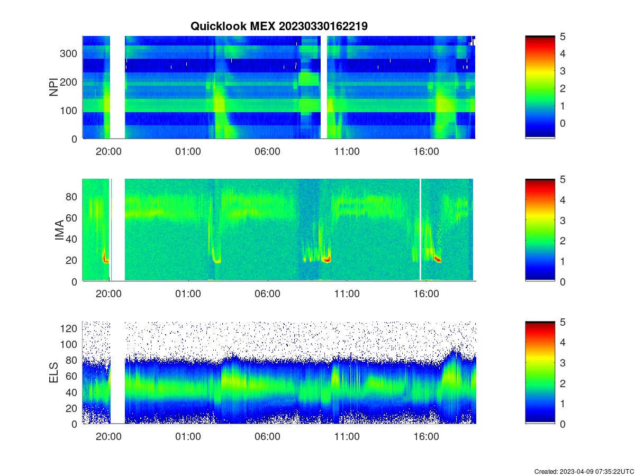Click the "Created: 2023-04-09 07:35:22UTC" timestamp

(583, 471)
